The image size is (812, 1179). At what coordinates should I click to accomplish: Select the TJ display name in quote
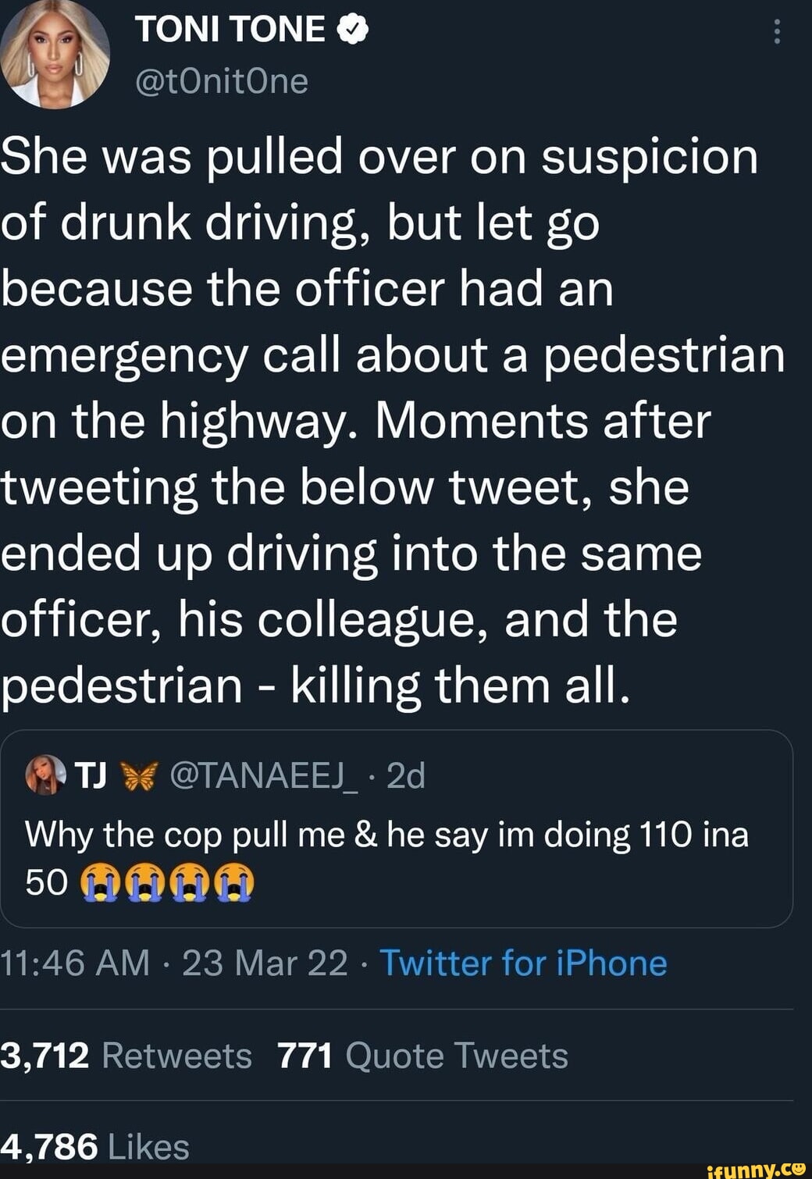point(91,776)
